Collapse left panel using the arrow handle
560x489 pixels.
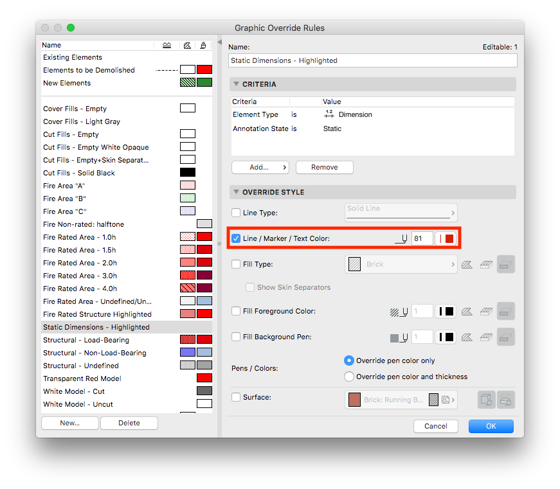pos(220,42)
